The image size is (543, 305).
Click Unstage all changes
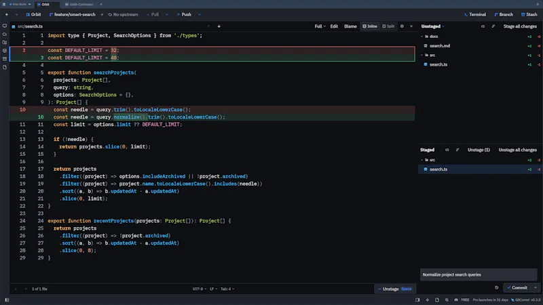click(518, 150)
